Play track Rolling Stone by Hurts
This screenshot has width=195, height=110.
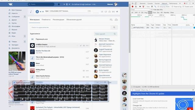tap(32, 71)
